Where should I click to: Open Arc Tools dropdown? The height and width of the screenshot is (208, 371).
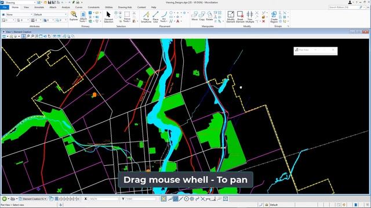click(163, 17)
